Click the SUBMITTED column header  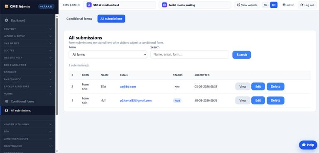point(202,75)
